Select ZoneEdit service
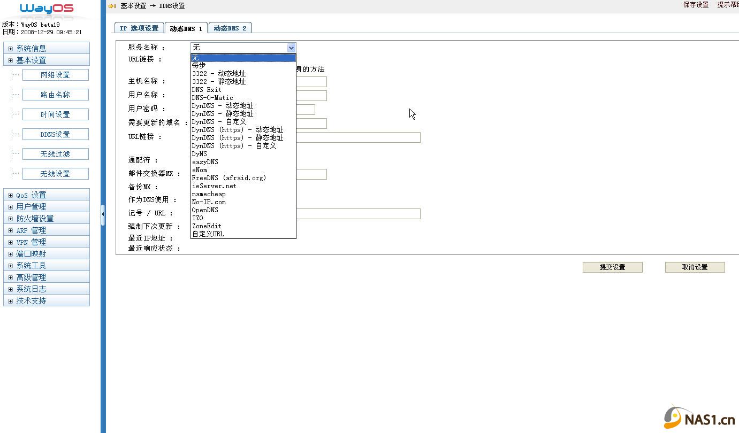739x433 pixels. [x=243, y=226]
